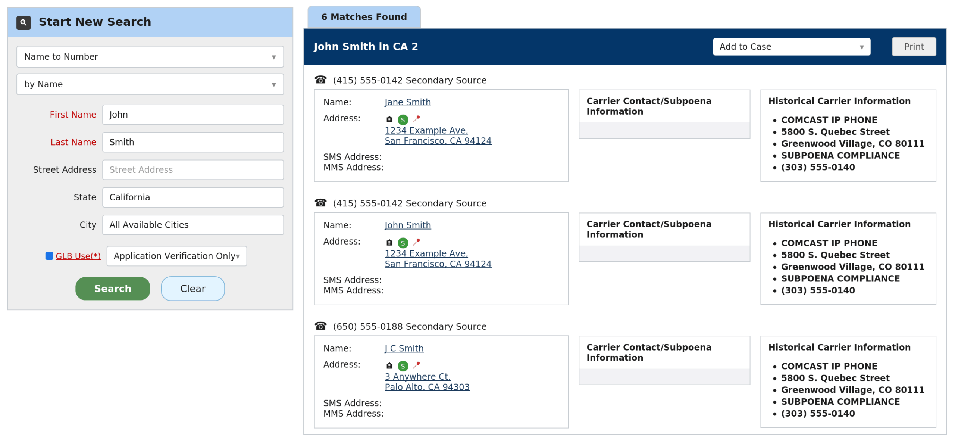Click the red map pin for J C Smith
955x442 pixels.
point(416,364)
